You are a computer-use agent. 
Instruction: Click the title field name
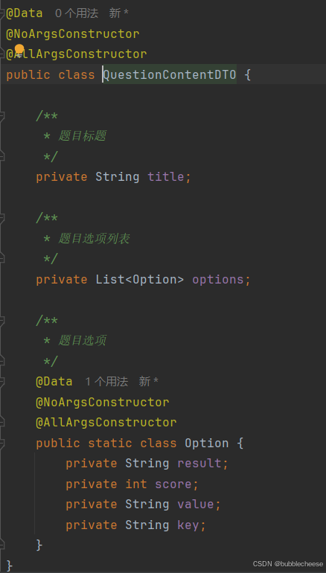(x=166, y=177)
